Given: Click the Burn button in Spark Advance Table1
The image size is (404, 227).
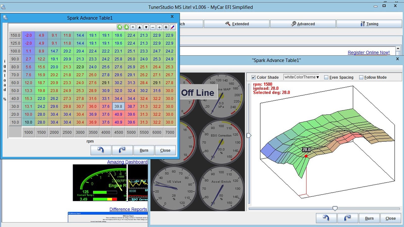Looking at the screenshot, I should click(x=144, y=150).
